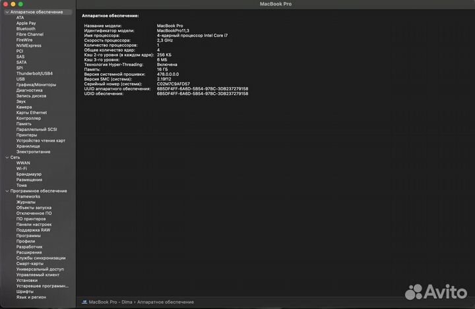The image size is (475, 309).
Task: Open Управляемый клиент entry
Action: click(38, 275)
